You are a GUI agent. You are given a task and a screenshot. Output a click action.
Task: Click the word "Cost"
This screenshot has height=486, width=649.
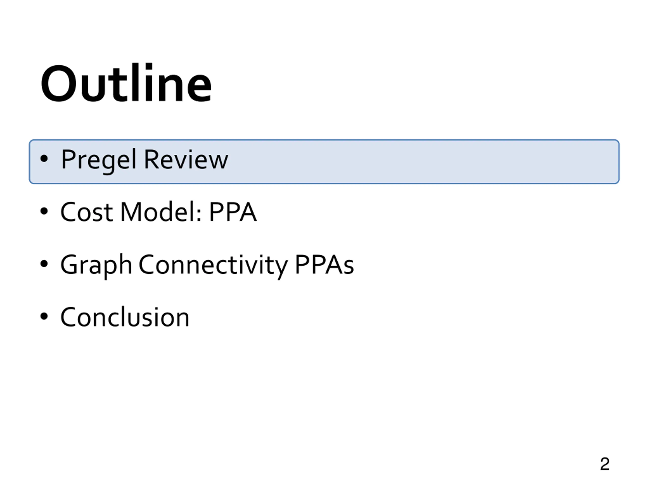[x=86, y=212]
